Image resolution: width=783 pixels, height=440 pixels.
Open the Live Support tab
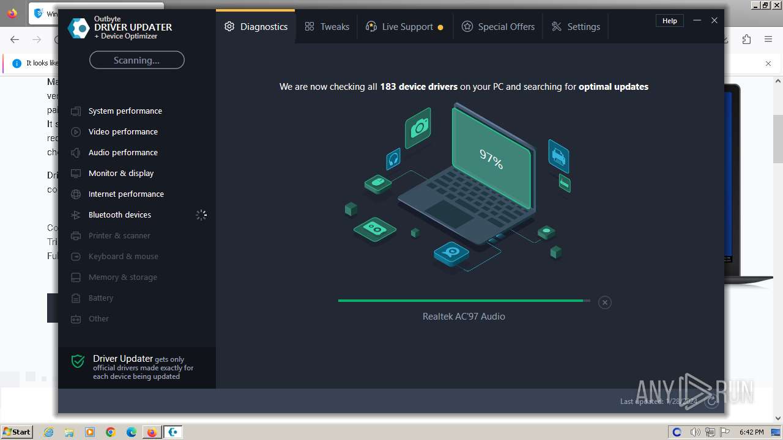(x=404, y=27)
